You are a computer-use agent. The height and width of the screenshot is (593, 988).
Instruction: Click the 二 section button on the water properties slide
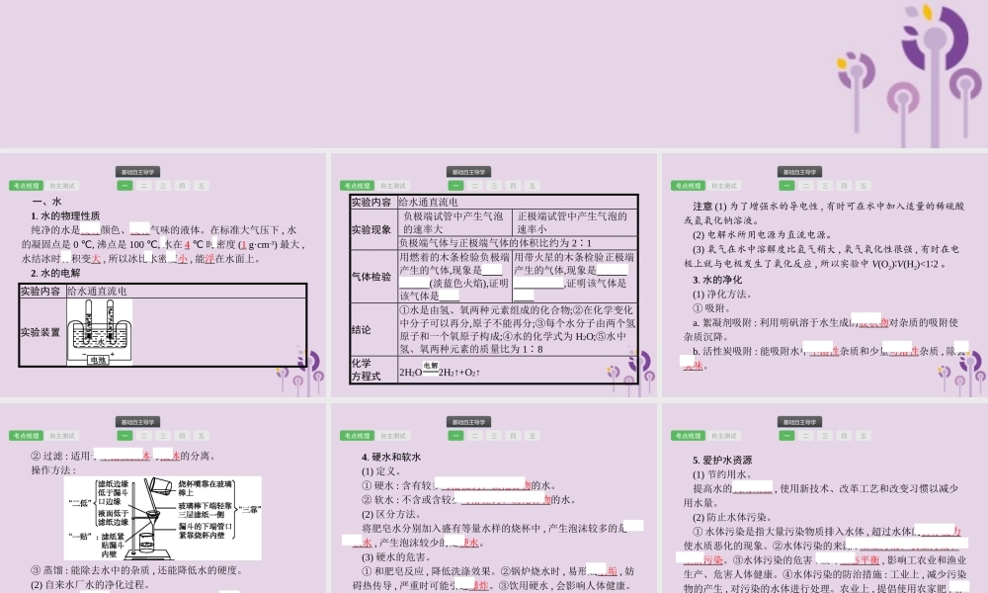(x=143, y=186)
